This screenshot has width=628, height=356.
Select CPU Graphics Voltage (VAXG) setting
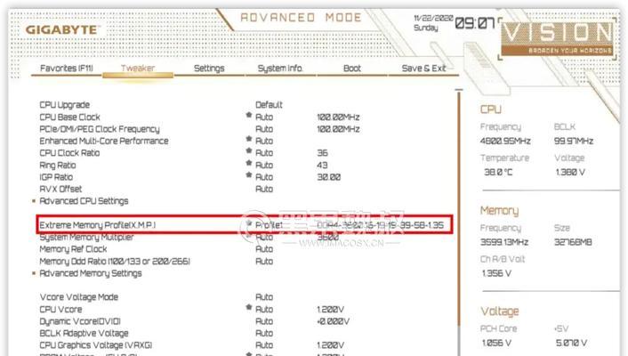point(96,344)
